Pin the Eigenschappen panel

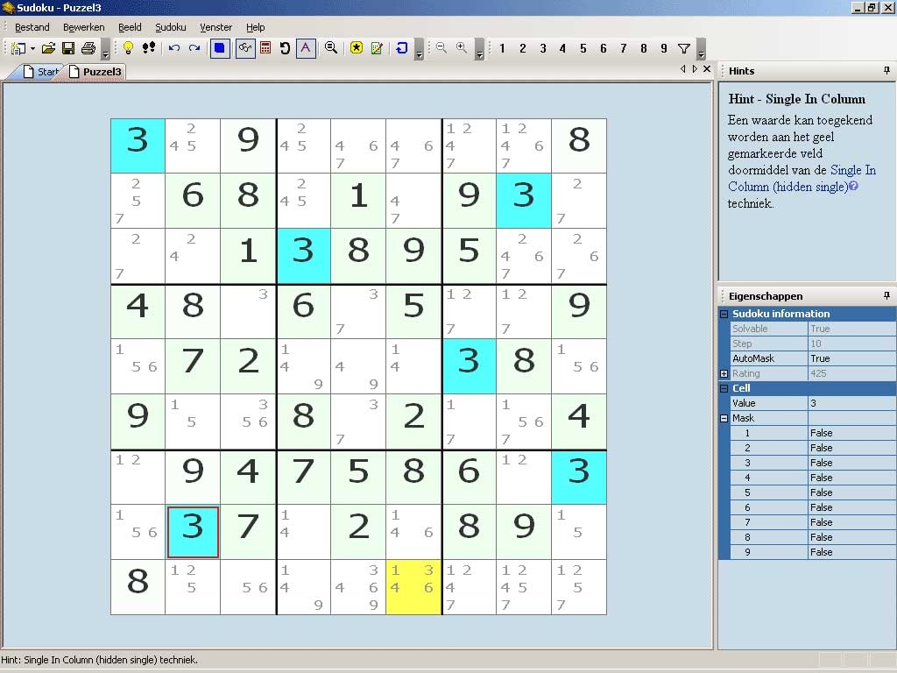[x=886, y=296]
